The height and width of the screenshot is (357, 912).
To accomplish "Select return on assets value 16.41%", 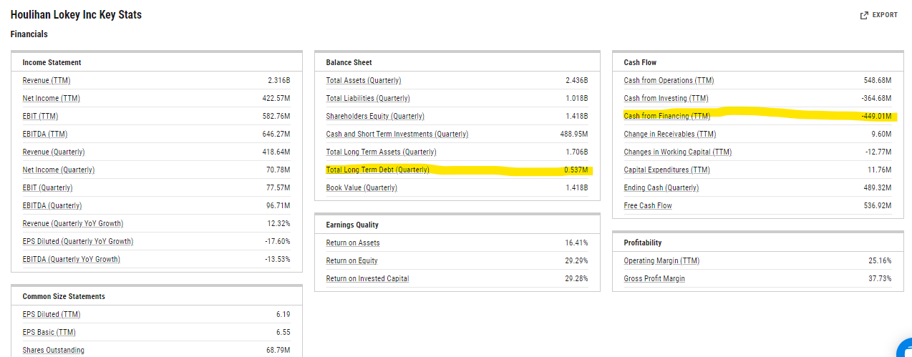I will (576, 243).
